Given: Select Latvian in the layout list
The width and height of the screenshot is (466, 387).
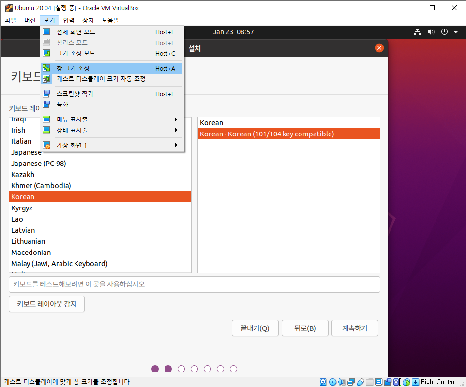Looking at the screenshot, I should (100, 230).
